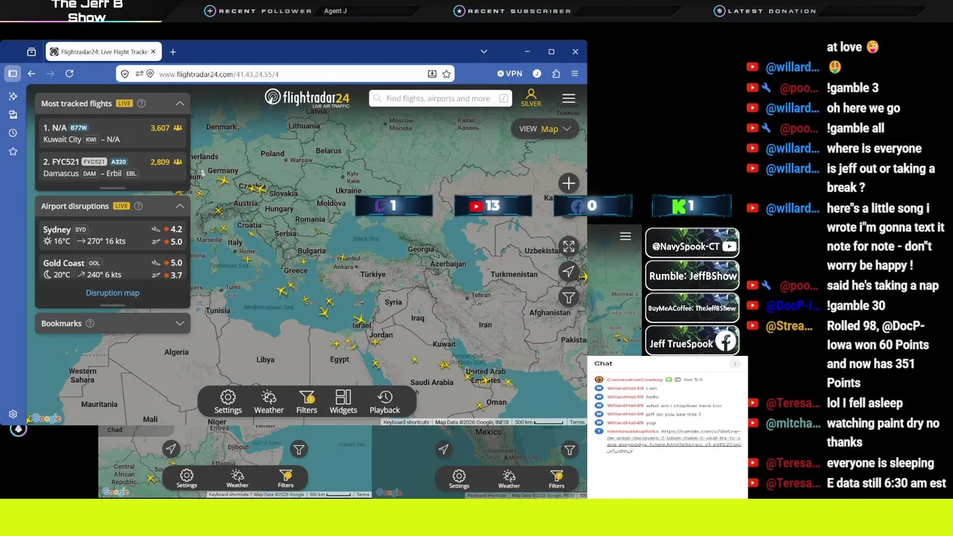The height and width of the screenshot is (536, 953).
Task: Reload the browser page
Action: (x=69, y=74)
